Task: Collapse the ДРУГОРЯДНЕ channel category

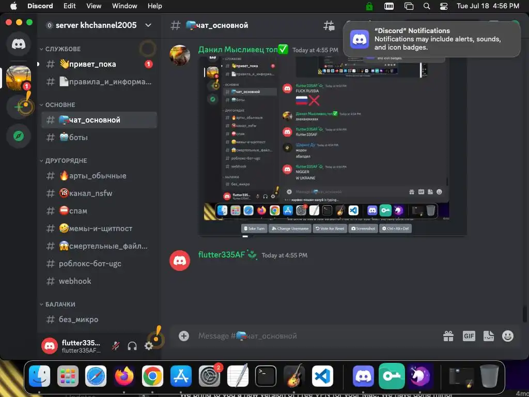Action: tap(64, 161)
